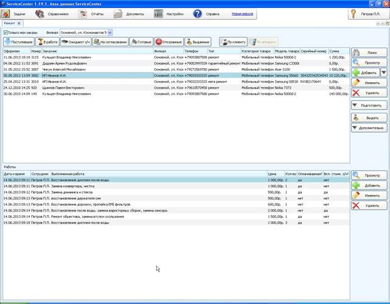Select order 3091 with гарантийный ремонт

tap(176, 63)
